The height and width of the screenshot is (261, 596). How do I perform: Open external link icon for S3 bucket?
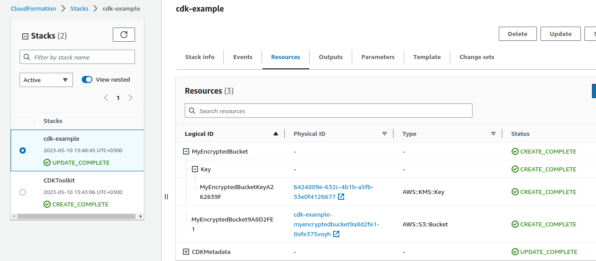[336, 234]
